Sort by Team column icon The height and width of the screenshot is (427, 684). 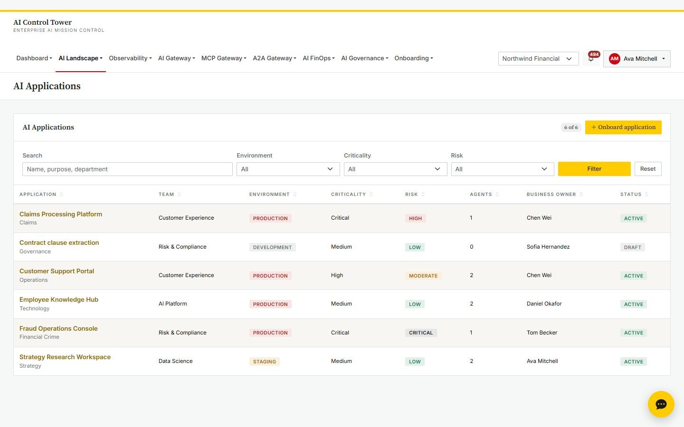179,195
